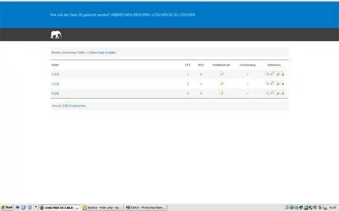Click pencil edit icon in row 1 [17]
This screenshot has width=339, height=211.
[272, 74]
